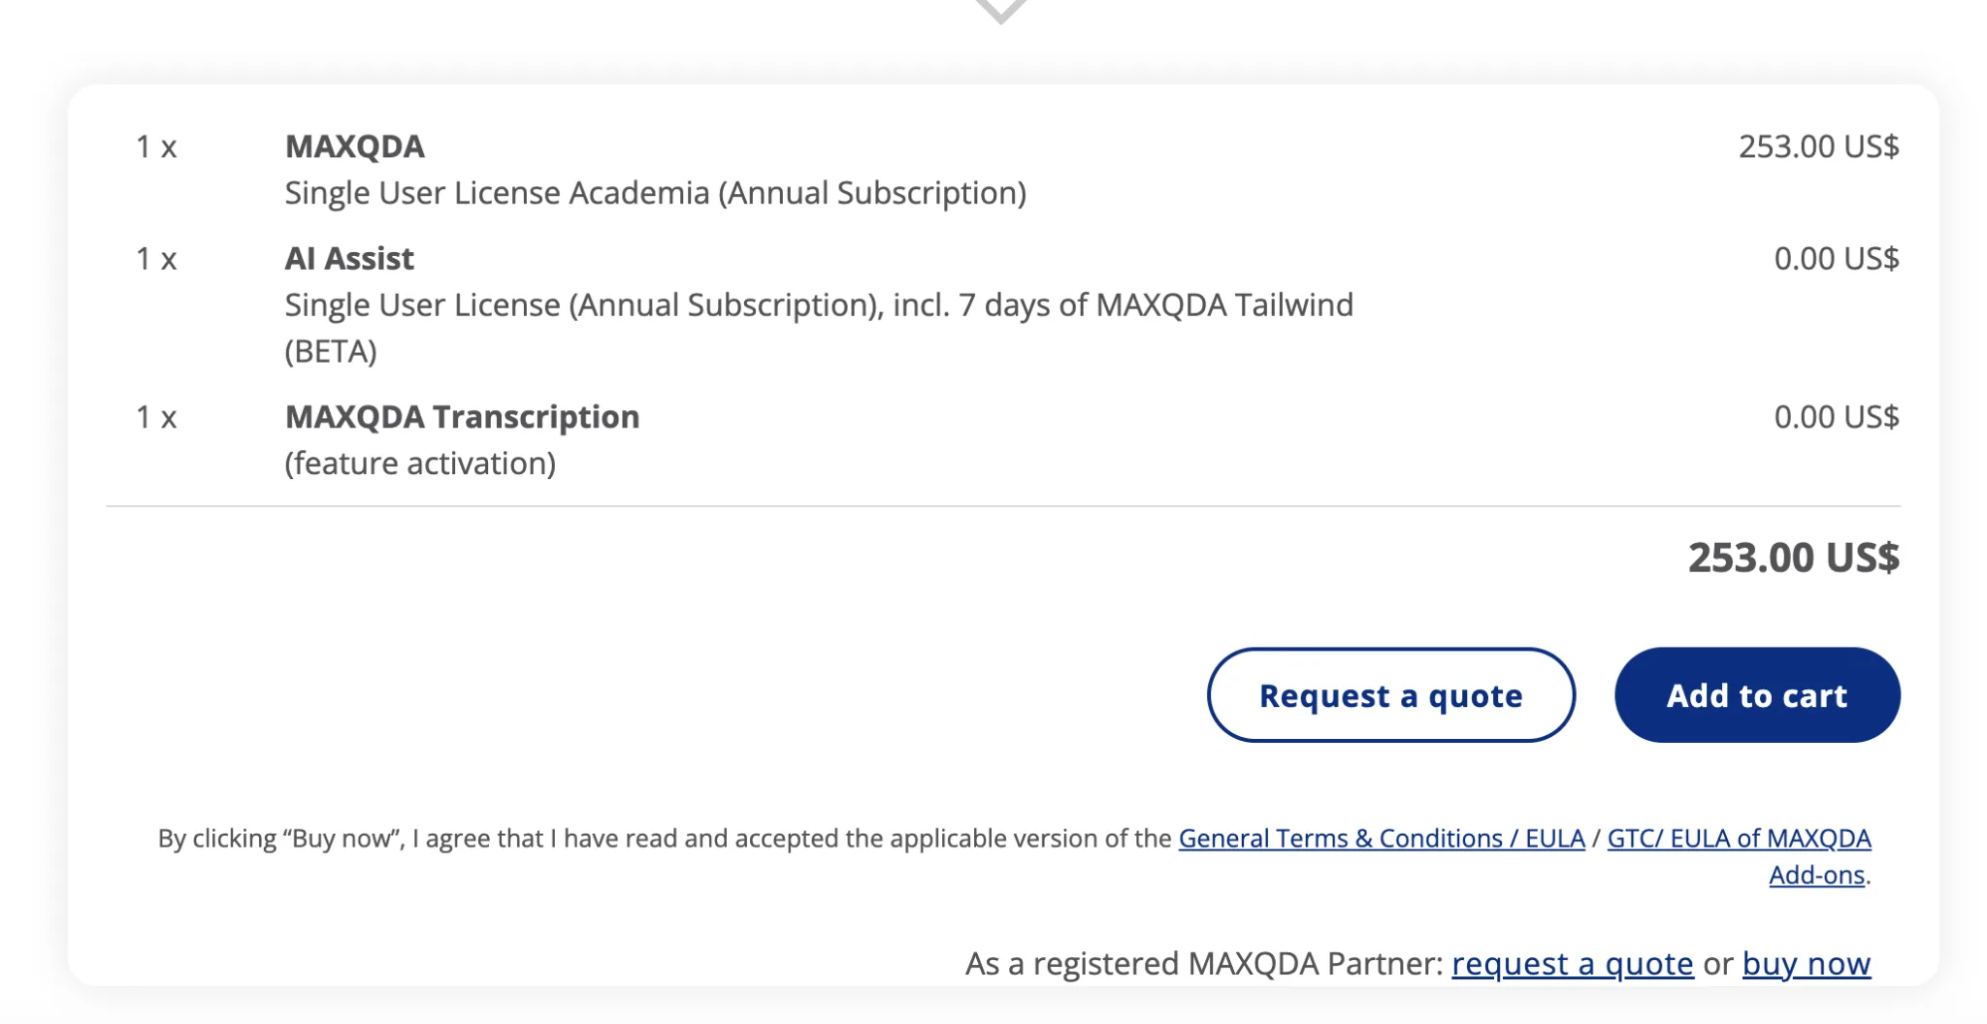The width and height of the screenshot is (1987, 1024).
Task: Click the quantity '1 x' beside MAXQDA
Action: [x=156, y=147]
